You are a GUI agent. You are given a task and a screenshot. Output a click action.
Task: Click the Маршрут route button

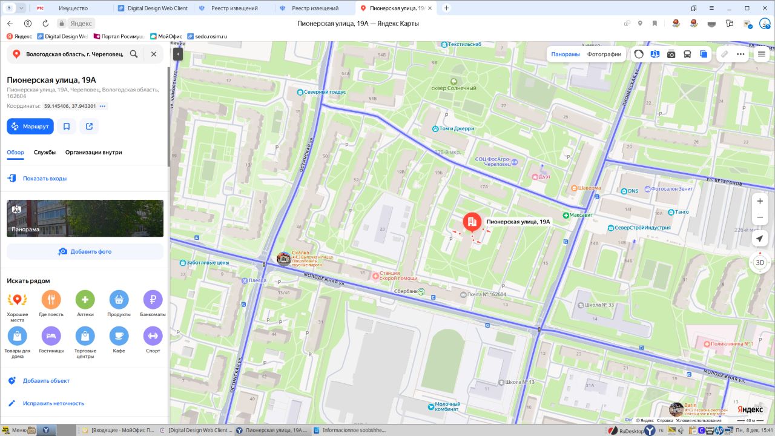(x=30, y=127)
